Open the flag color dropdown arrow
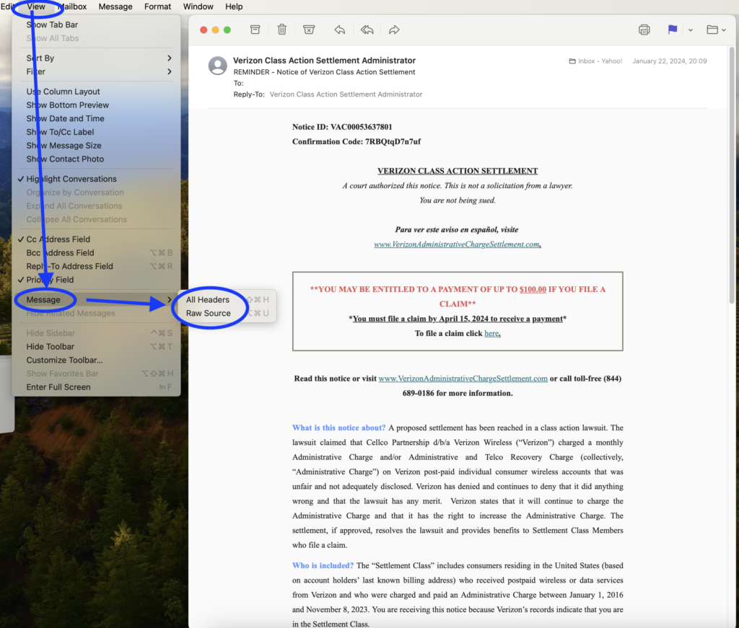The height and width of the screenshot is (628, 739). coord(691,30)
